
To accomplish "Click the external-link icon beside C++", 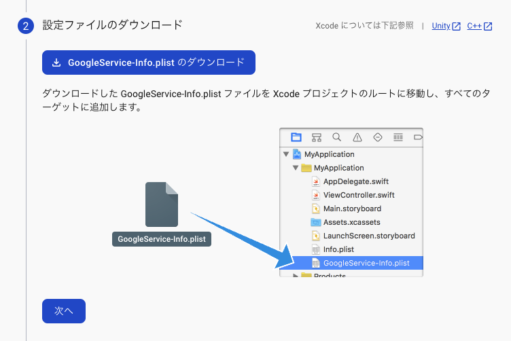I will 488,26.
